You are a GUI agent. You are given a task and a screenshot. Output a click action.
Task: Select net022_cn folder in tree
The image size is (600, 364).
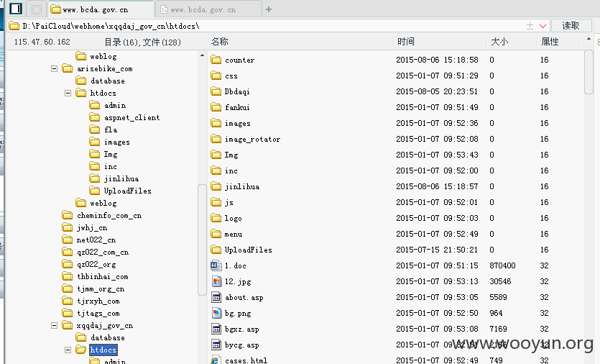96,240
